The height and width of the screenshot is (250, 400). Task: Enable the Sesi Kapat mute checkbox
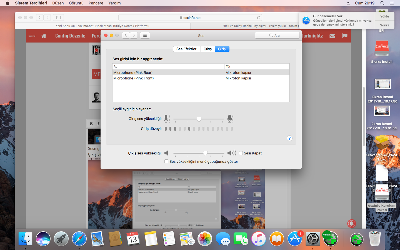[241, 153]
